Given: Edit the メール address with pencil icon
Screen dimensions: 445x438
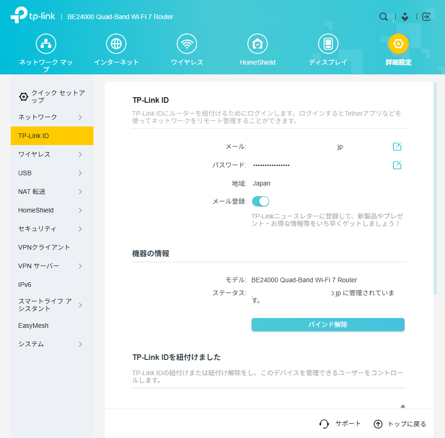Looking at the screenshot, I should click(x=397, y=146).
